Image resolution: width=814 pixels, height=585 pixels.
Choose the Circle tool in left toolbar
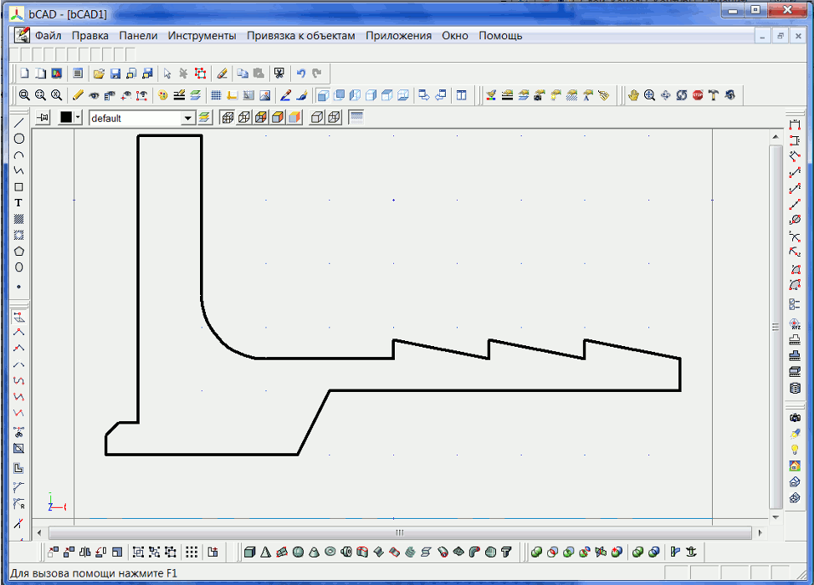[18, 139]
